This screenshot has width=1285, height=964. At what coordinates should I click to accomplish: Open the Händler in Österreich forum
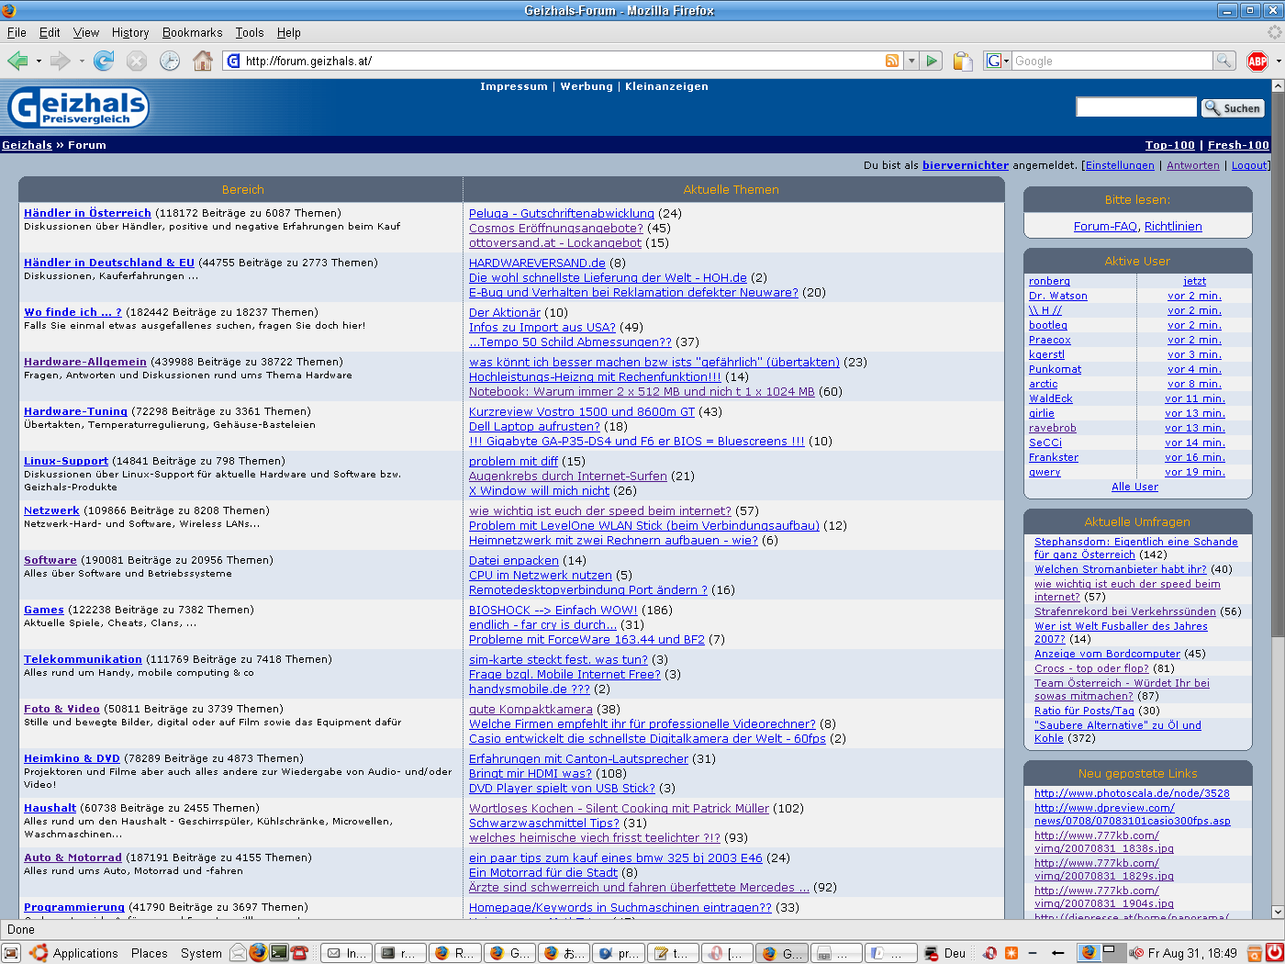coord(87,213)
